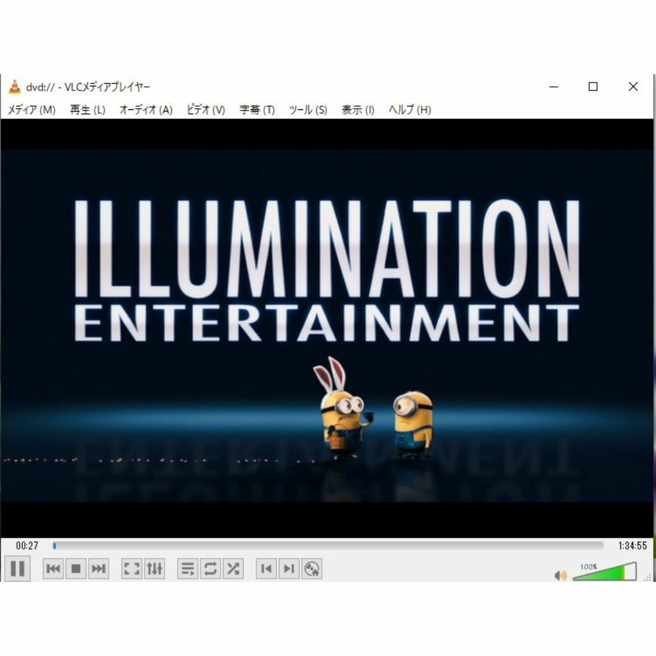This screenshot has height=656, width=656.
Task: Click the total duration 1:34:55 label
Action: click(x=632, y=545)
